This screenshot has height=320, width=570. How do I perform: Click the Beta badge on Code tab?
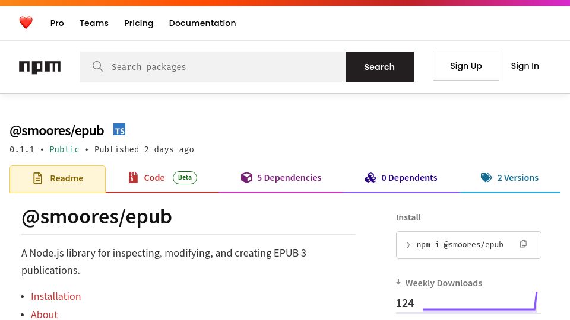tap(185, 177)
